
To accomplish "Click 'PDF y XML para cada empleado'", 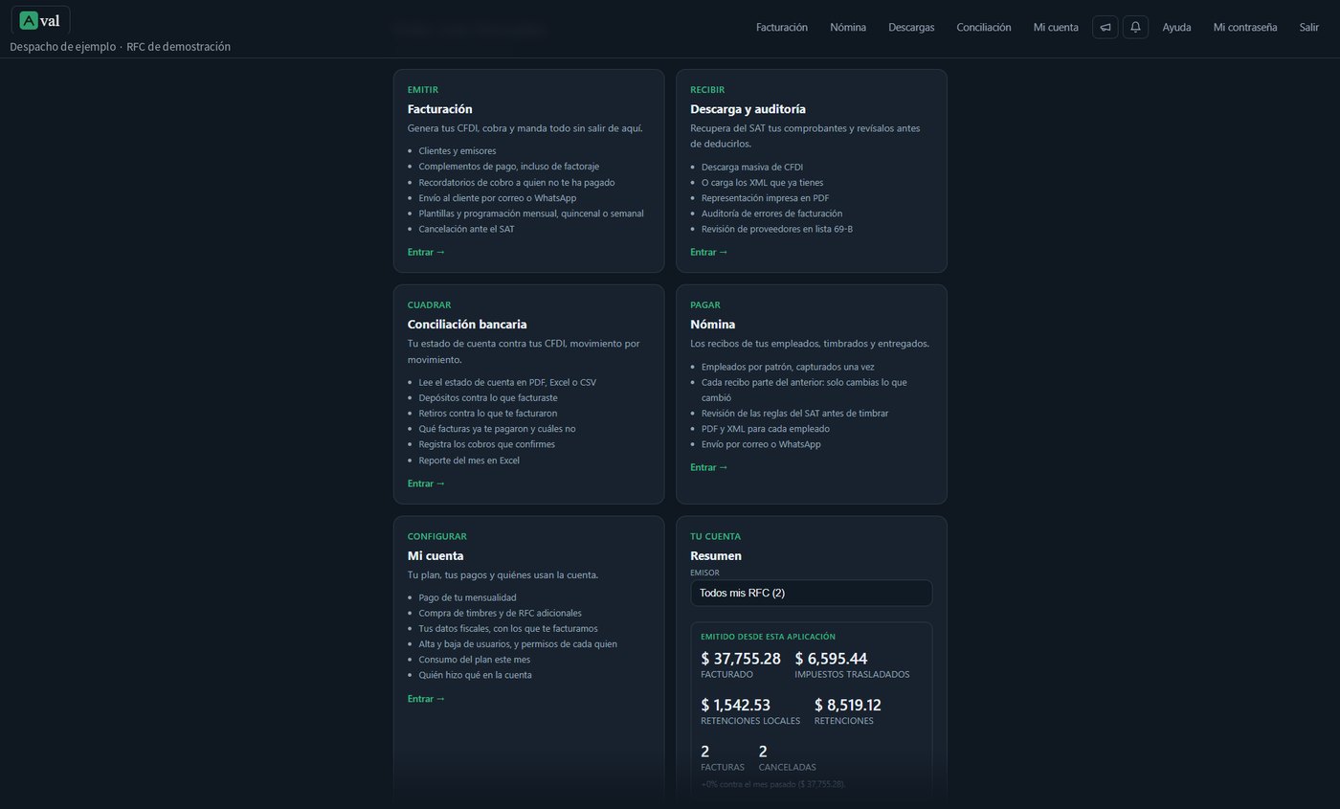I will click(x=766, y=429).
